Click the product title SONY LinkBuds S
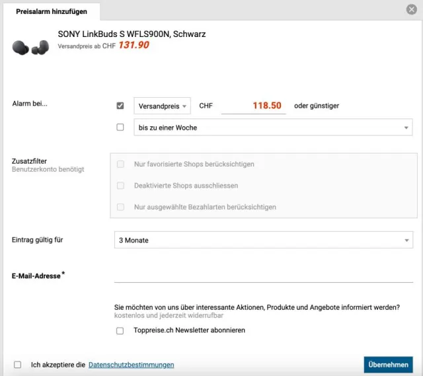This screenshot has width=423, height=376. point(132,34)
